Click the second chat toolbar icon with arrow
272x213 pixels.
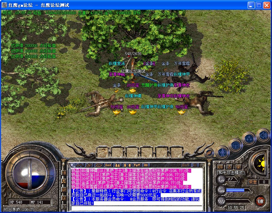point(89,165)
